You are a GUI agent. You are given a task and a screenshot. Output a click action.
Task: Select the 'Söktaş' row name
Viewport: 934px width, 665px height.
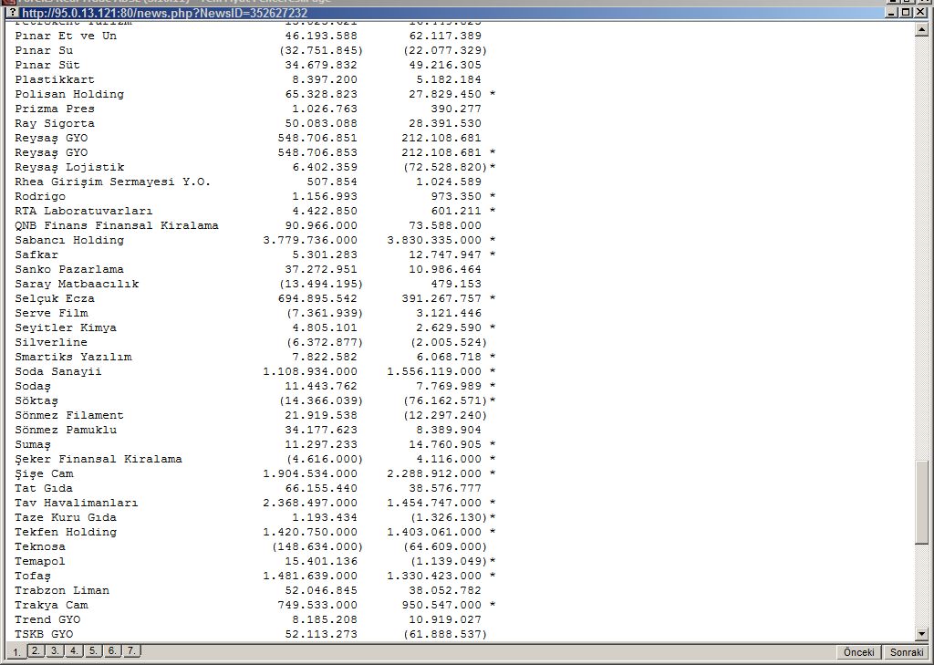36,401
